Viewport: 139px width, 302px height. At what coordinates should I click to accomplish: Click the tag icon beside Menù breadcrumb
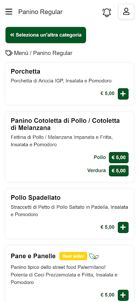(9, 53)
